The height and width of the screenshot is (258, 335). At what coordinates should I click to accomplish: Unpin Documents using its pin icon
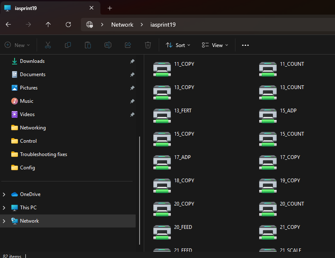click(132, 74)
